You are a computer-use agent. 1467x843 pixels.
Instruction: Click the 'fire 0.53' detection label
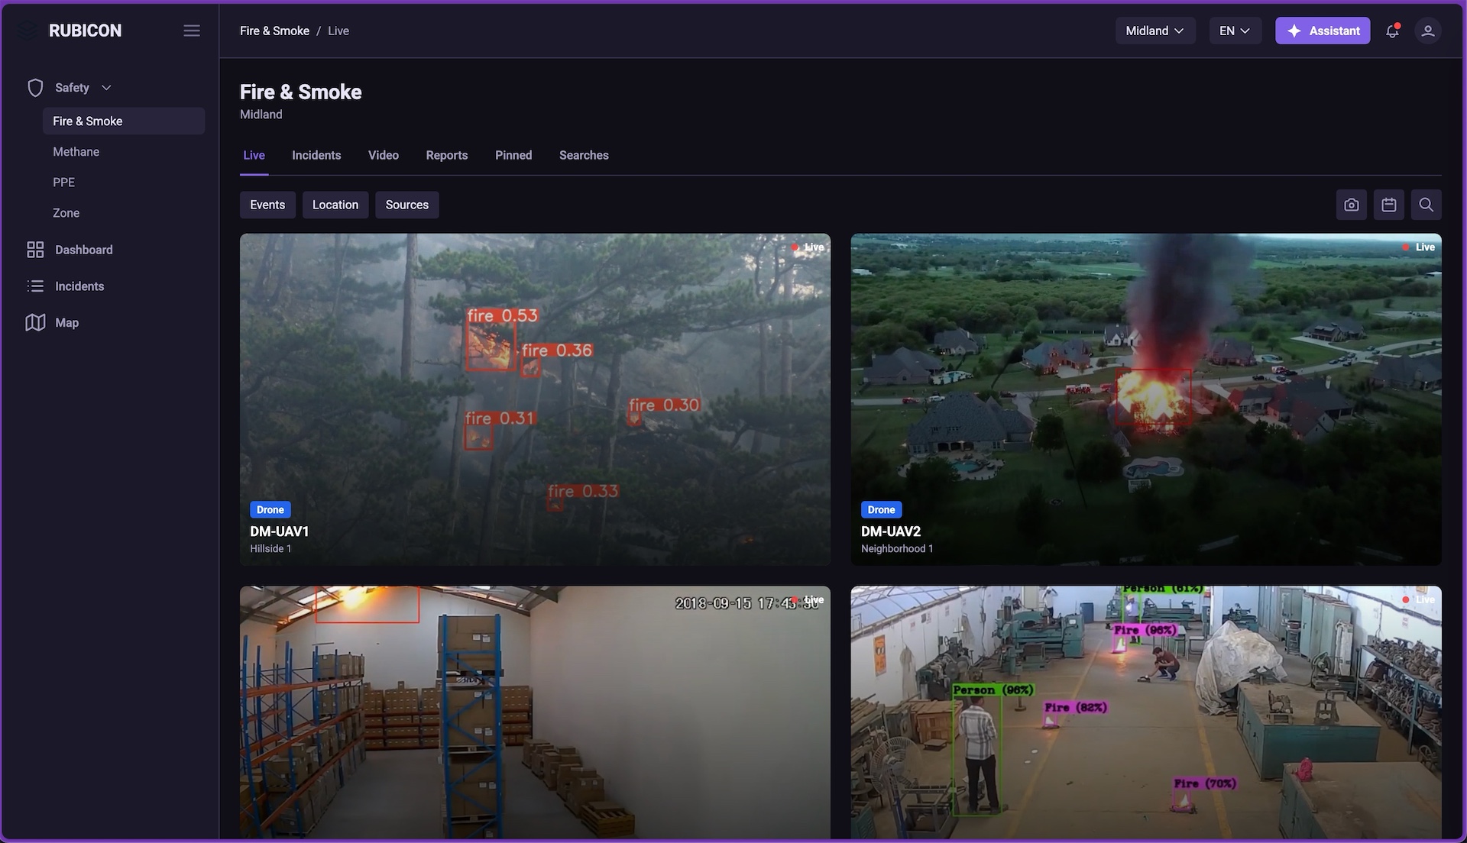click(503, 315)
